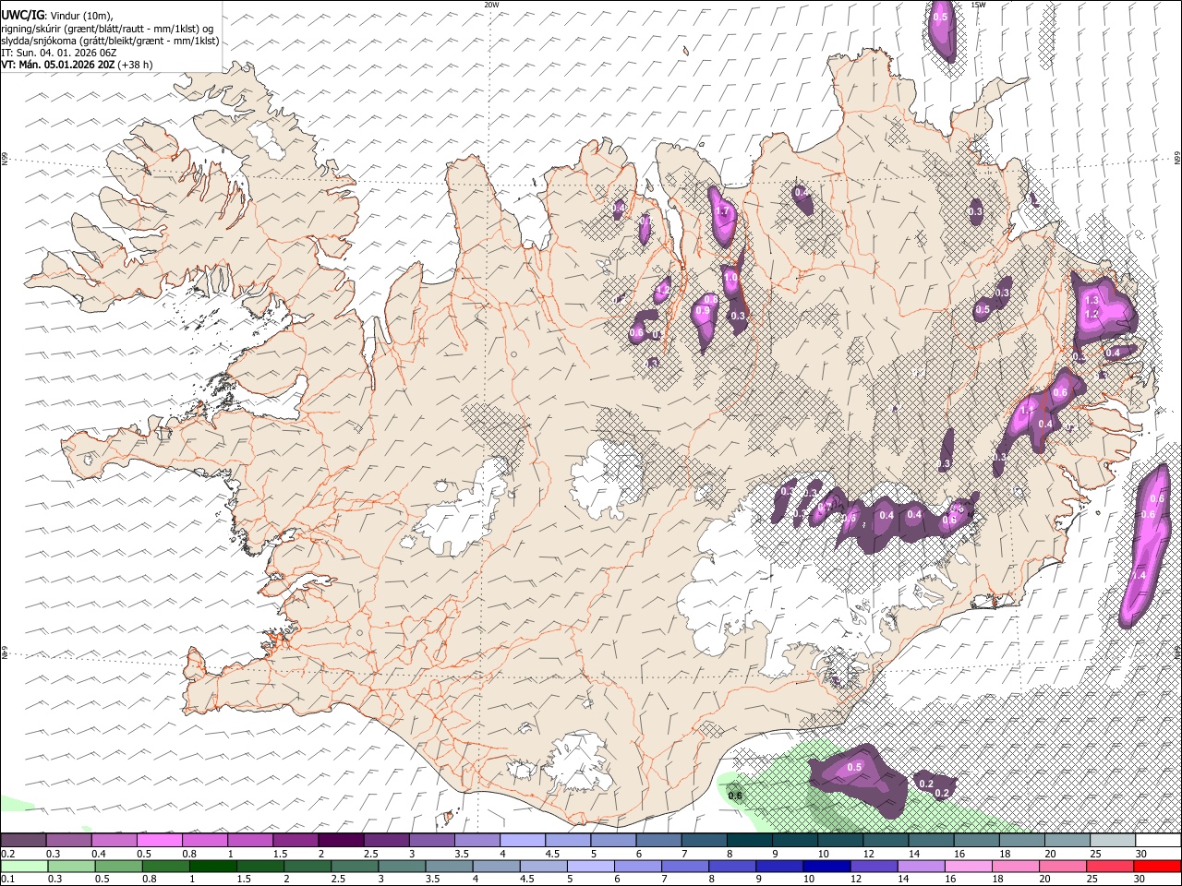Viewport: 1182px width, 886px height.
Task: Click the '20W' longitude label
Action: 491,5
